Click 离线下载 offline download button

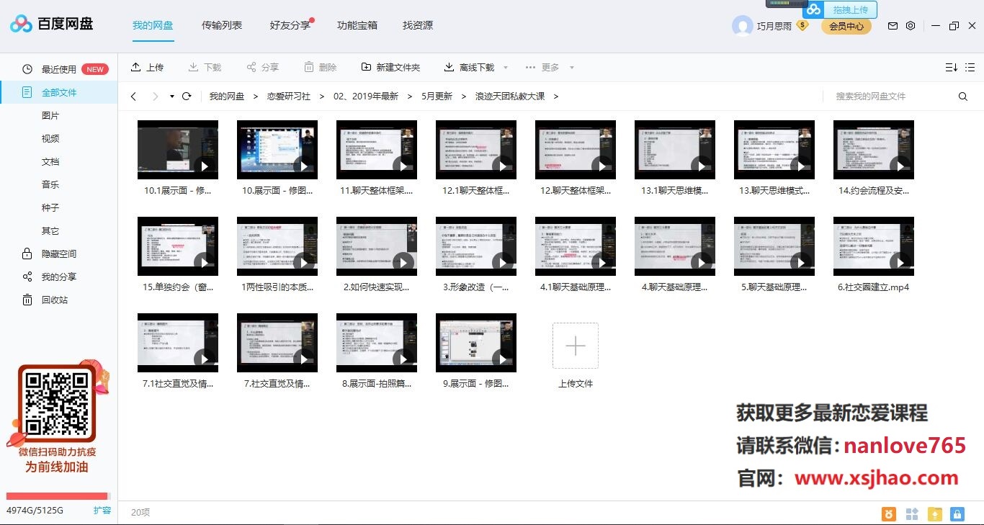468,68
